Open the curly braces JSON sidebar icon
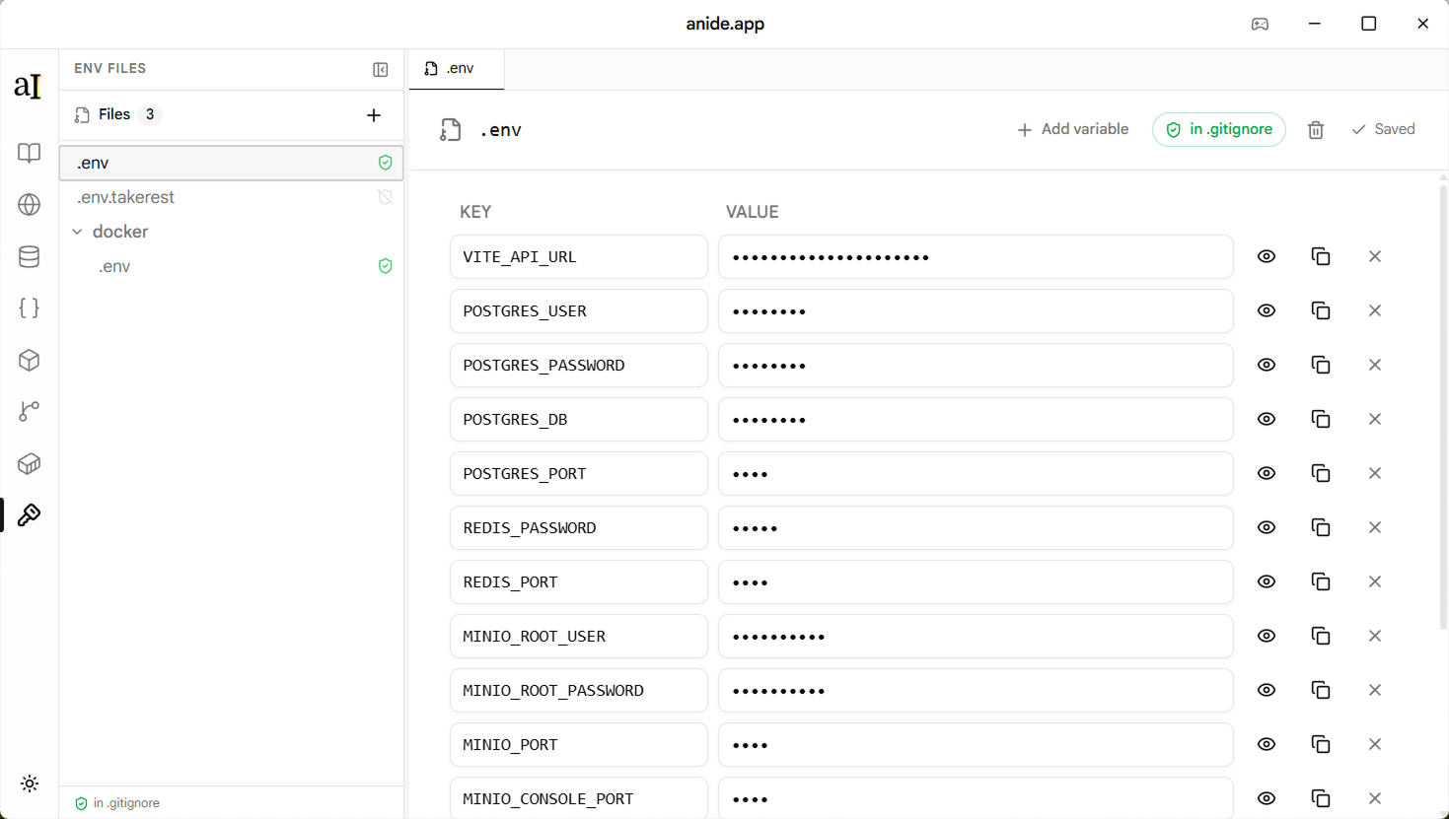1449x819 pixels. (30, 308)
